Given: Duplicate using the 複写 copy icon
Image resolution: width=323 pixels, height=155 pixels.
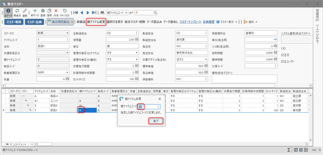Looking at the screenshot, I should coord(50,11).
